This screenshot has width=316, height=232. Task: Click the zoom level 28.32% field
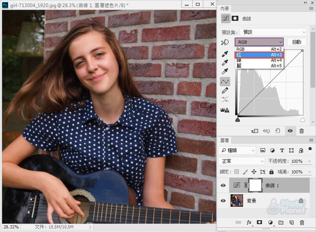click(x=11, y=227)
